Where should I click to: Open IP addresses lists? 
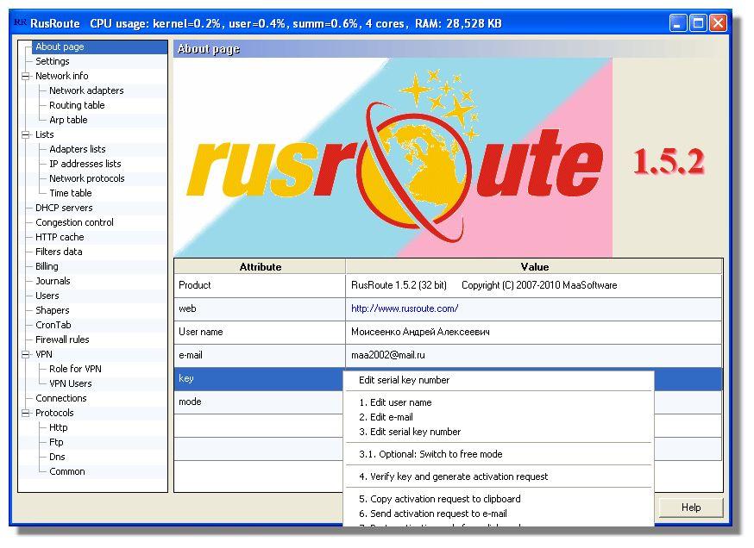pos(85,164)
